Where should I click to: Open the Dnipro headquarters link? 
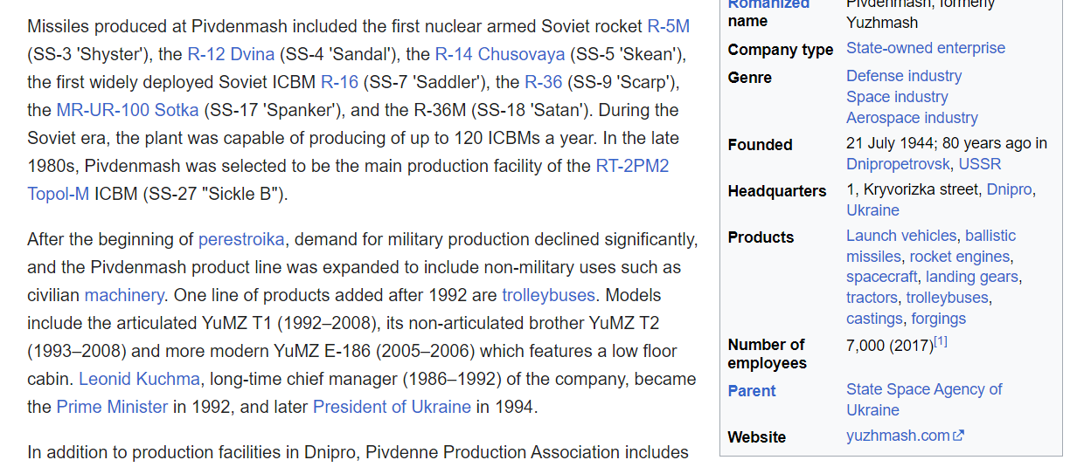point(1009,189)
